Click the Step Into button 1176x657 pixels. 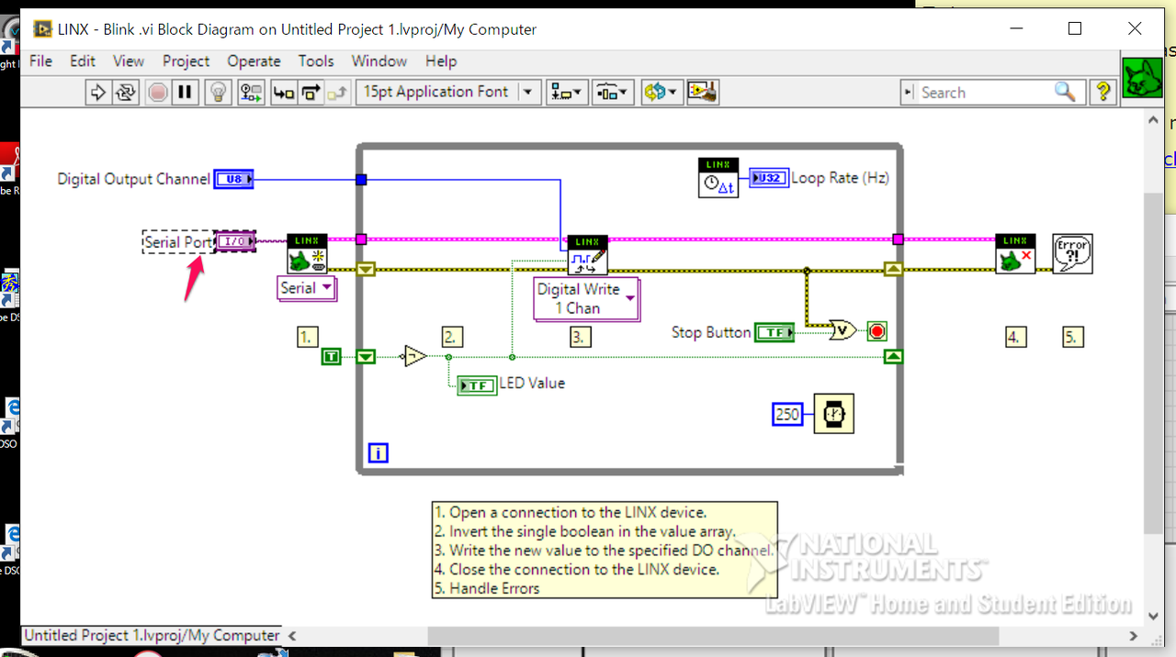tap(284, 92)
